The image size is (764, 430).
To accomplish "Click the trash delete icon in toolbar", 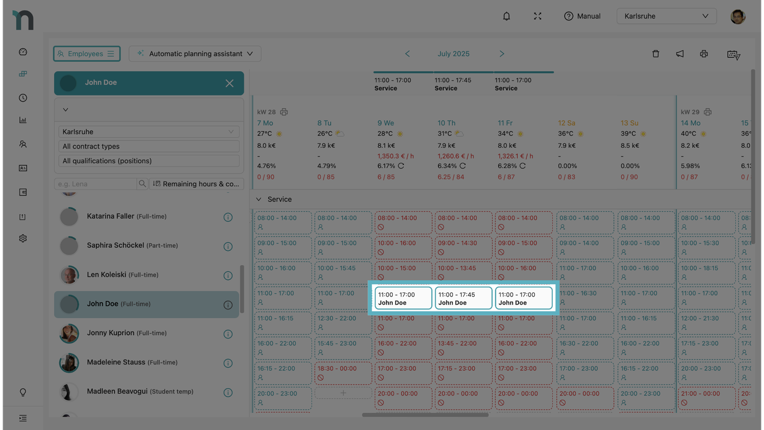I will [656, 54].
